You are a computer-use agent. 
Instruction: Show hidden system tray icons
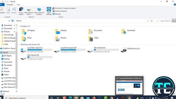pos(147,98)
